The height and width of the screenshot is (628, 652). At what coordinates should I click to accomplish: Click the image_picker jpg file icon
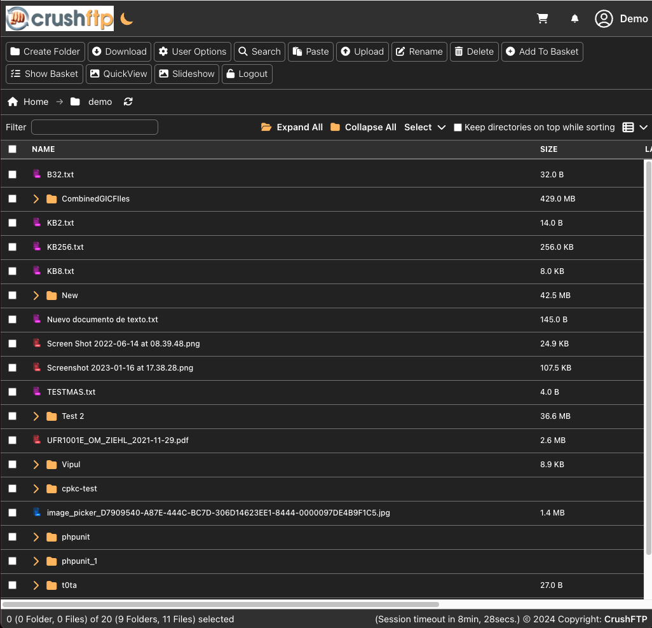tap(37, 512)
